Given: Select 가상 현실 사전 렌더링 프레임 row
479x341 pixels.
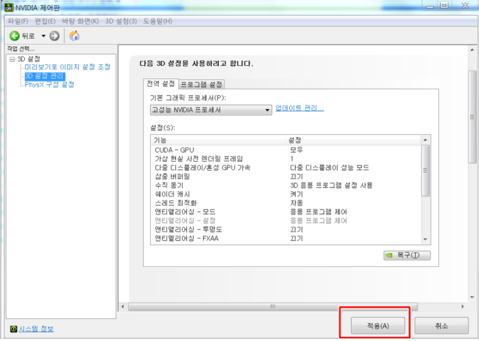Looking at the screenshot, I should 285,159.
